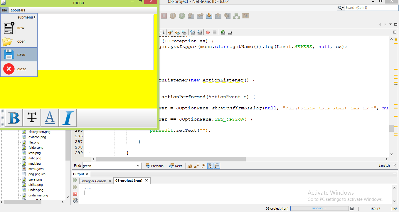Click the Previous button in Find bar
This screenshot has height=212, width=399.
[154, 166]
